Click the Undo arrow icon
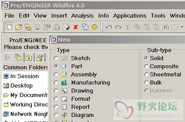The width and height of the screenshot is (185, 122). 109,27
